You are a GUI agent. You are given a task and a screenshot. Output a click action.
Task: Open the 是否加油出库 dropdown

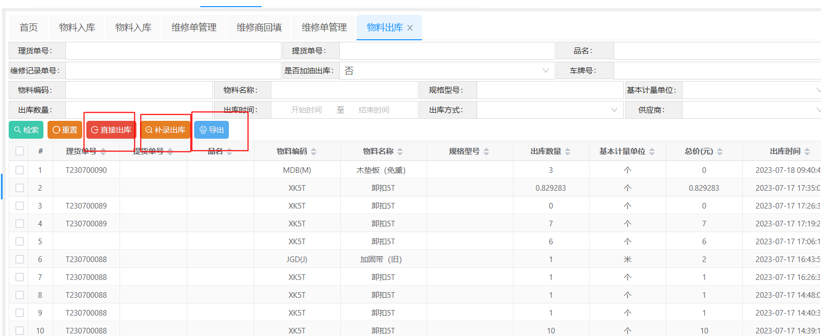tap(447, 71)
